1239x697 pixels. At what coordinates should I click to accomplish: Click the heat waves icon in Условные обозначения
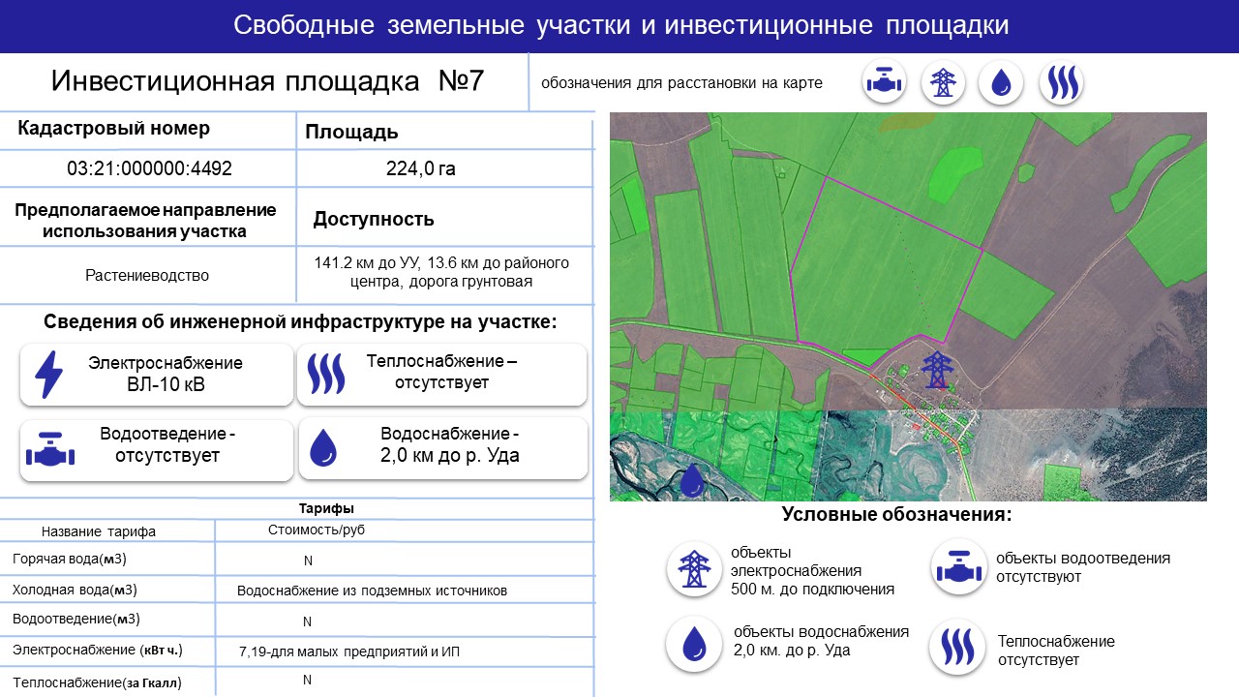pos(956,647)
